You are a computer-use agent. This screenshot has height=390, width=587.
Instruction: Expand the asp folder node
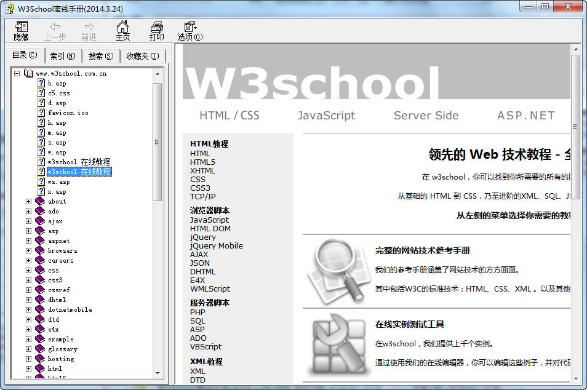[28, 231]
